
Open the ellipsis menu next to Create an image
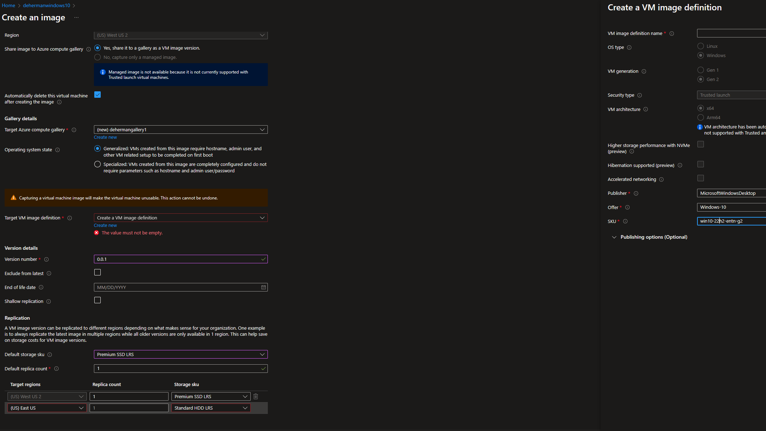76,17
